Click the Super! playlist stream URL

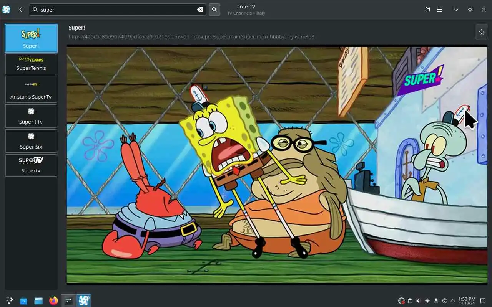[x=191, y=37]
